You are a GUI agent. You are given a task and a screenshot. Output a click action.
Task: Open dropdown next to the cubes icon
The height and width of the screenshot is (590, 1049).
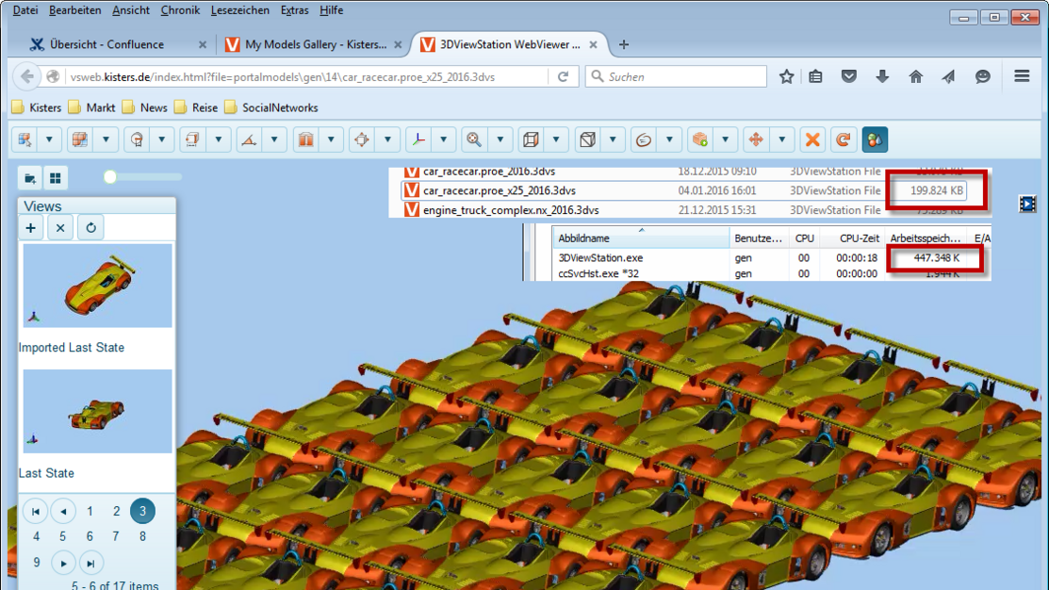(x=106, y=139)
